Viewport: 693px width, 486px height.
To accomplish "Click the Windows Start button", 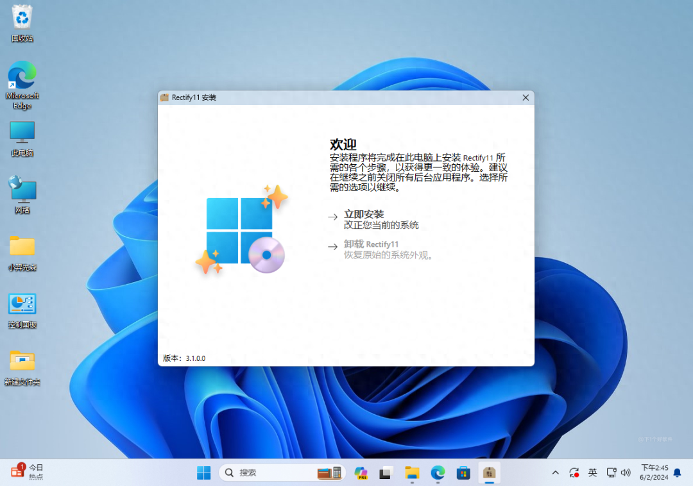I will 203,472.
